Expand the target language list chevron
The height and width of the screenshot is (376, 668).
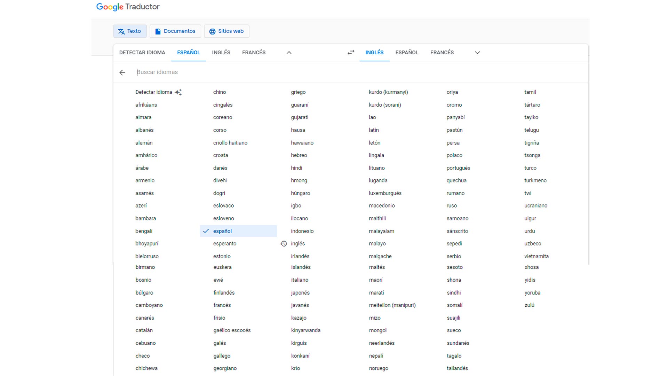pos(477,53)
